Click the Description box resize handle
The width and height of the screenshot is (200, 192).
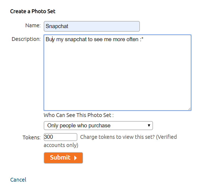point(189,109)
